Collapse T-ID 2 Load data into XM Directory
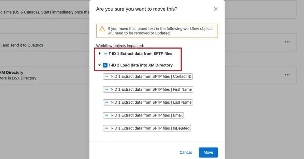 (x=99, y=65)
